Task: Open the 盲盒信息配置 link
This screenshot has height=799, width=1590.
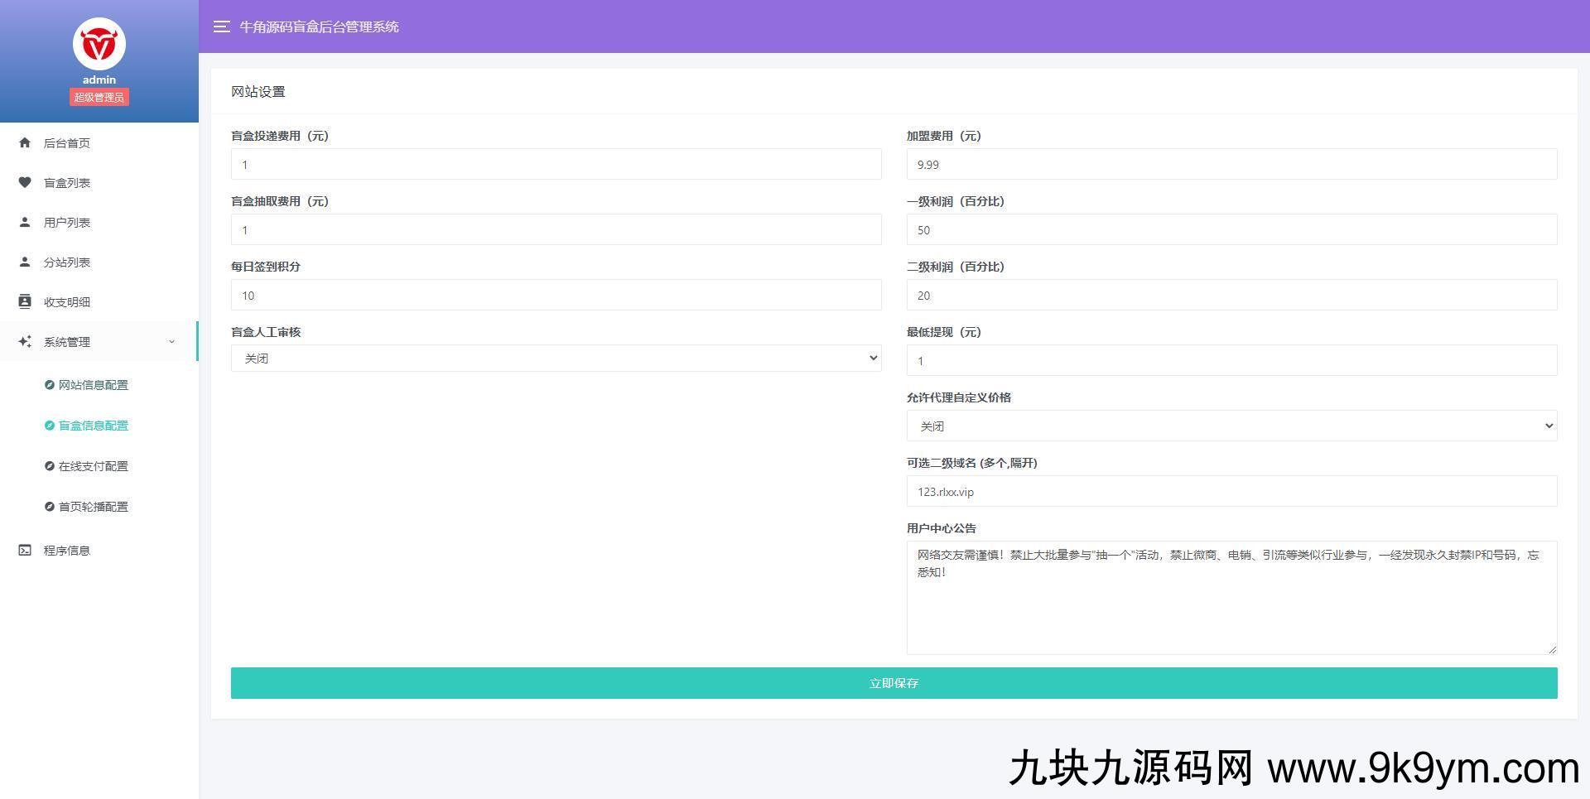Action: [x=92, y=425]
